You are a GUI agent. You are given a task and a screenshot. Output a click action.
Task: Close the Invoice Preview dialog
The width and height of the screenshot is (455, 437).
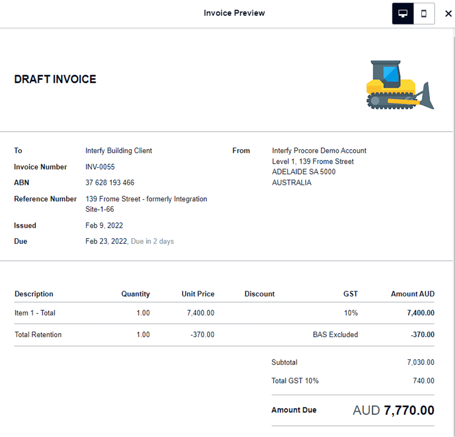[x=448, y=14]
